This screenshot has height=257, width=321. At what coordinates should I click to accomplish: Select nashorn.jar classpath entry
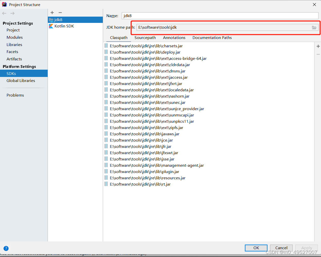coord(150,96)
